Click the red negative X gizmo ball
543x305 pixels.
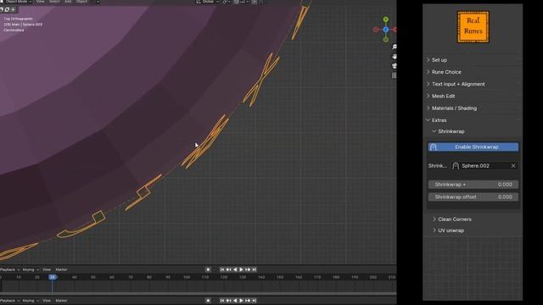(376, 30)
